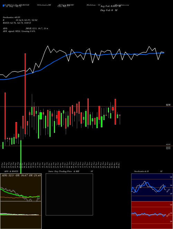Click the 'Intra Day Trading Price & MR' title
173x229 pixels.
tap(64, 171)
